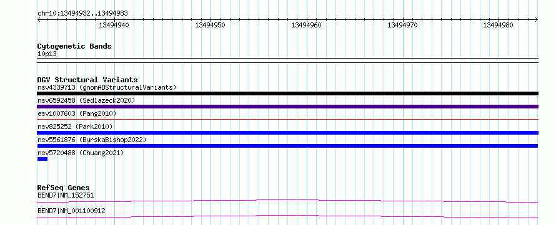Click the blue nsv825252 variant bar
The image size is (556, 225).
click(x=287, y=133)
